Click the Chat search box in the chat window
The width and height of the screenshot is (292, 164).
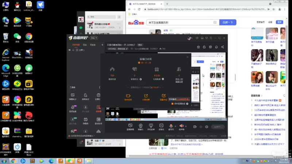(101, 17)
